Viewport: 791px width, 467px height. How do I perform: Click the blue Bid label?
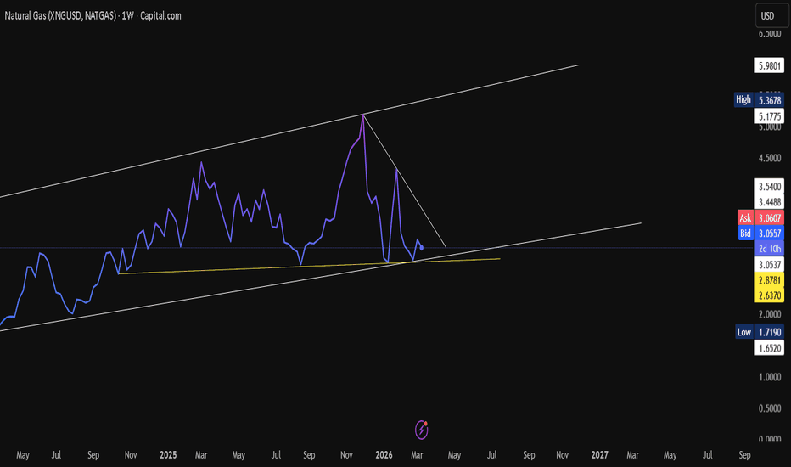(x=745, y=233)
